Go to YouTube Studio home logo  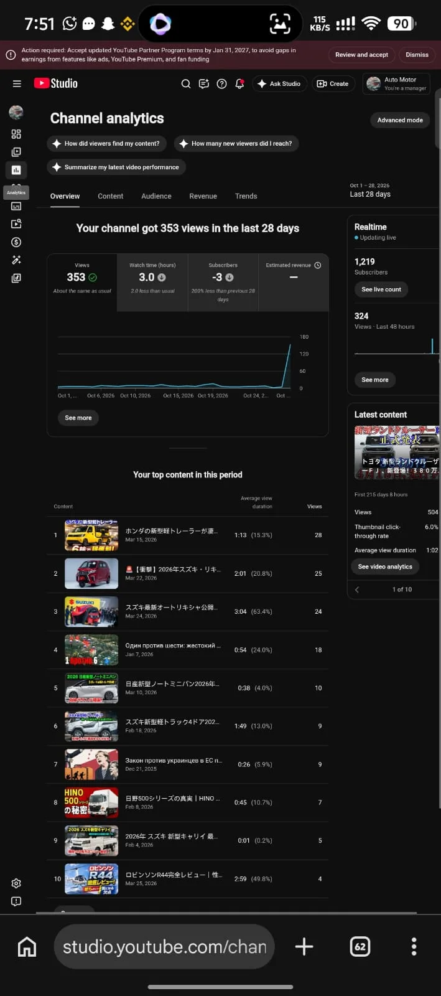56,83
